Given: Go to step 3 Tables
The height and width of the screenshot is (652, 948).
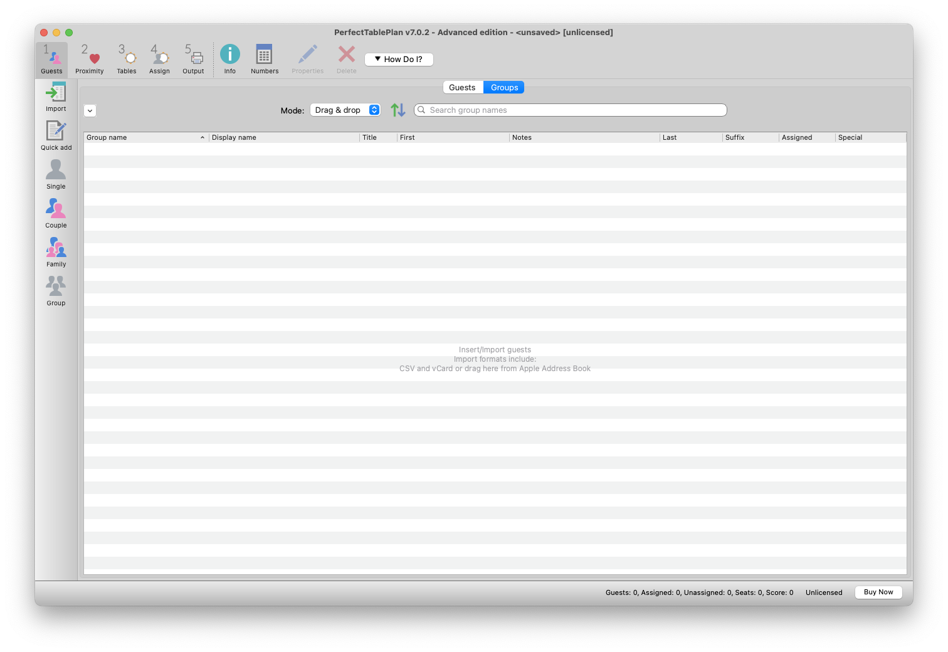Looking at the screenshot, I should (x=127, y=59).
